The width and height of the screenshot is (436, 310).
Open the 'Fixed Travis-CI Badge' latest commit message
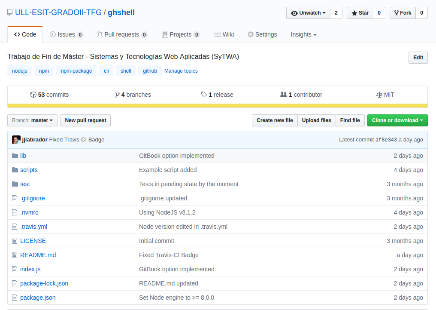coord(77,140)
